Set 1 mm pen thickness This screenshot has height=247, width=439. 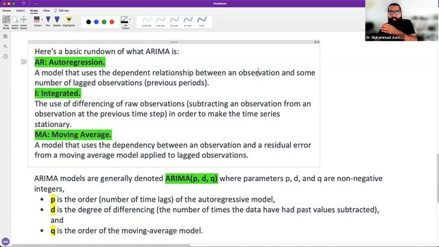(202, 21)
